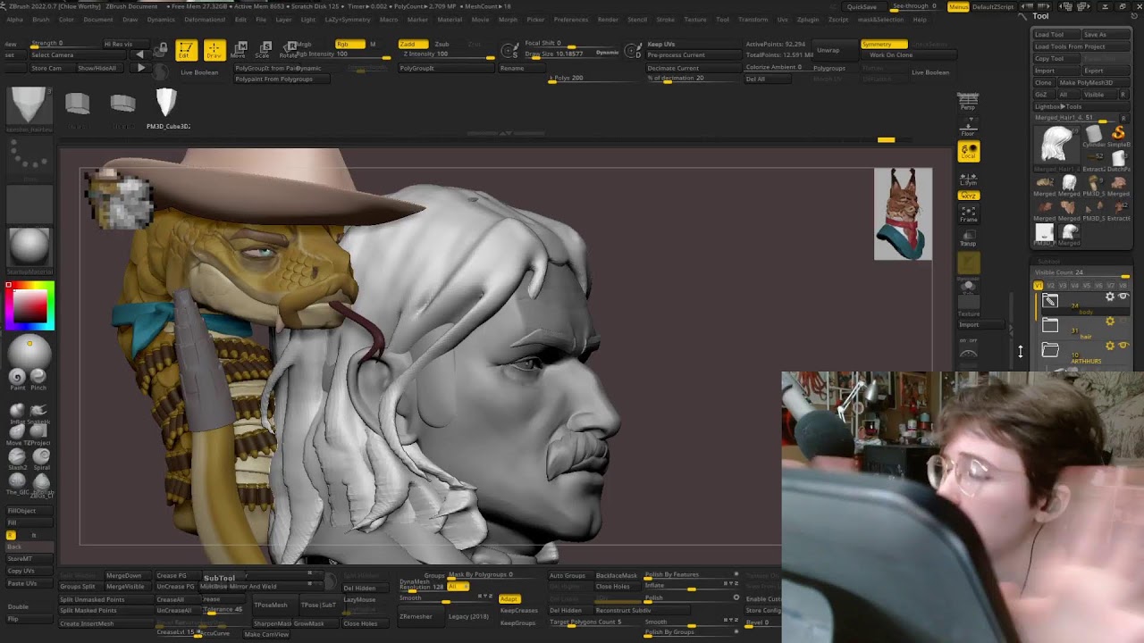Click the QuickSave button
1144x643 pixels.
(862, 7)
